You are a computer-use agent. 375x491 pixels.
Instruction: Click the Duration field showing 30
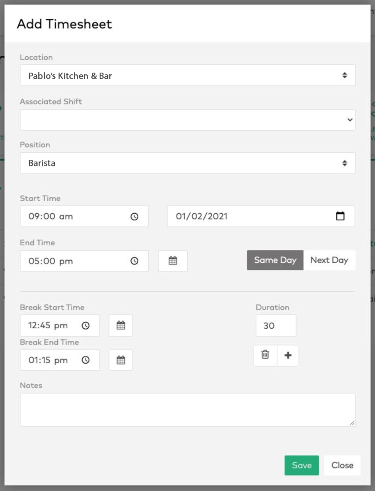pos(276,326)
